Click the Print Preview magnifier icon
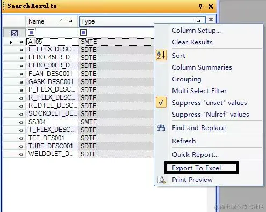The height and width of the screenshot is (212, 266). click(x=161, y=180)
